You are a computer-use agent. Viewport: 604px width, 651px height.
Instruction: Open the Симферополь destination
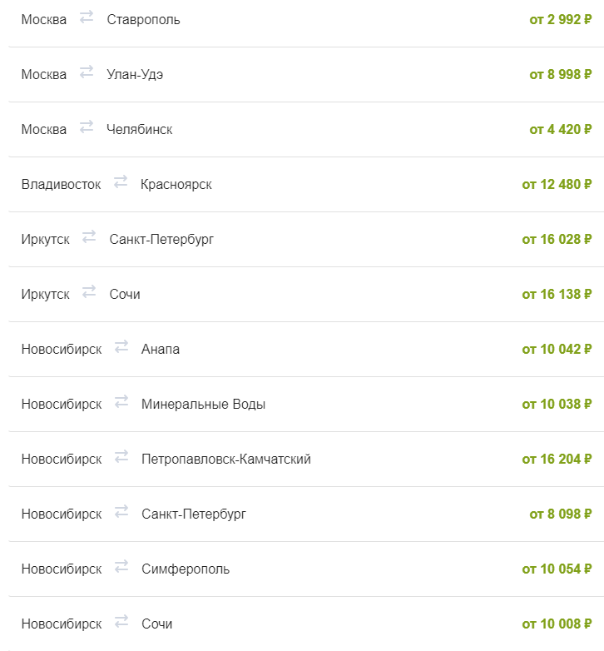pyautogui.click(x=186, y=569)
